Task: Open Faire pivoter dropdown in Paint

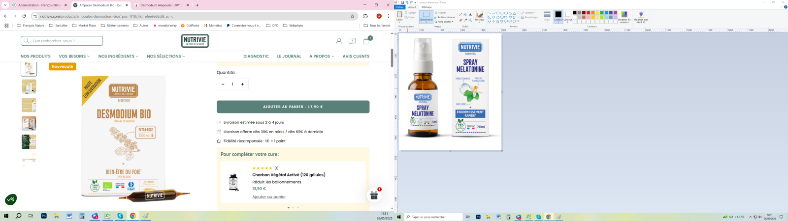Action: pos(444,22)
